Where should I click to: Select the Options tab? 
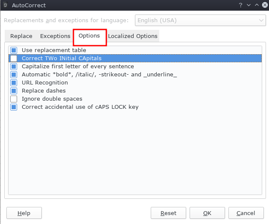(89, 36)
